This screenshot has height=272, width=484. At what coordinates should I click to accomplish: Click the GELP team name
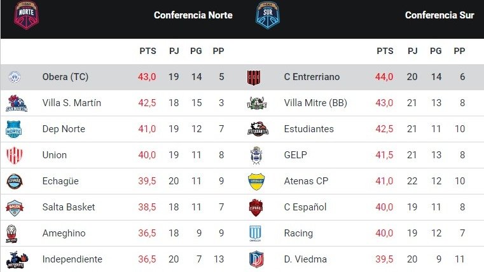click(x=295, y=155)
